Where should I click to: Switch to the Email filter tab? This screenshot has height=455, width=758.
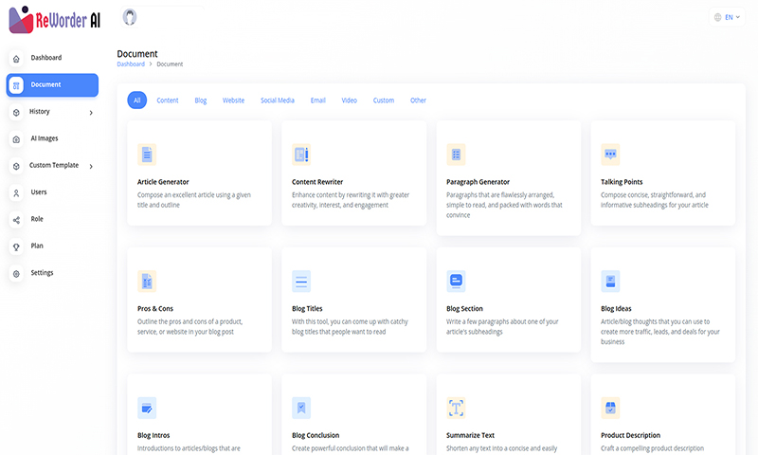point(318,100)
